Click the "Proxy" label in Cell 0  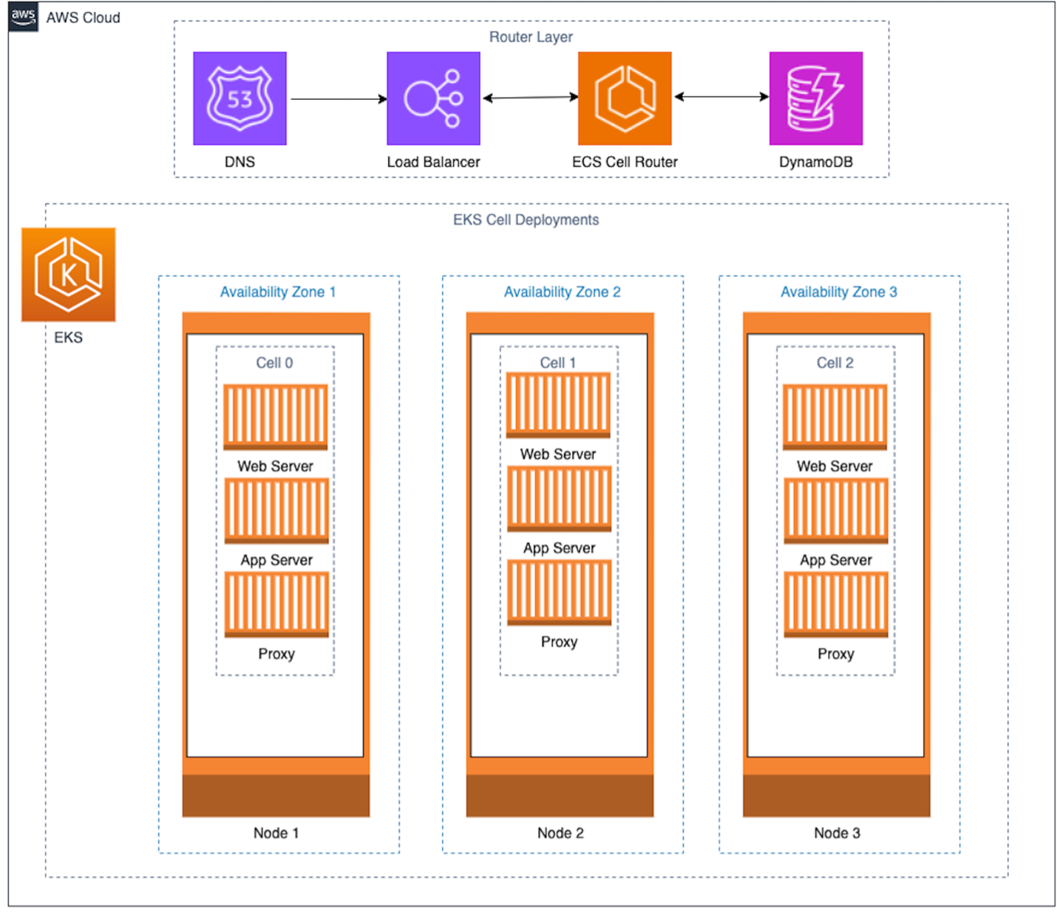[x=276, y=654]
